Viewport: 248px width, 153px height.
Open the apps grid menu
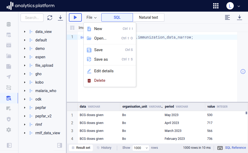[216, 6]
